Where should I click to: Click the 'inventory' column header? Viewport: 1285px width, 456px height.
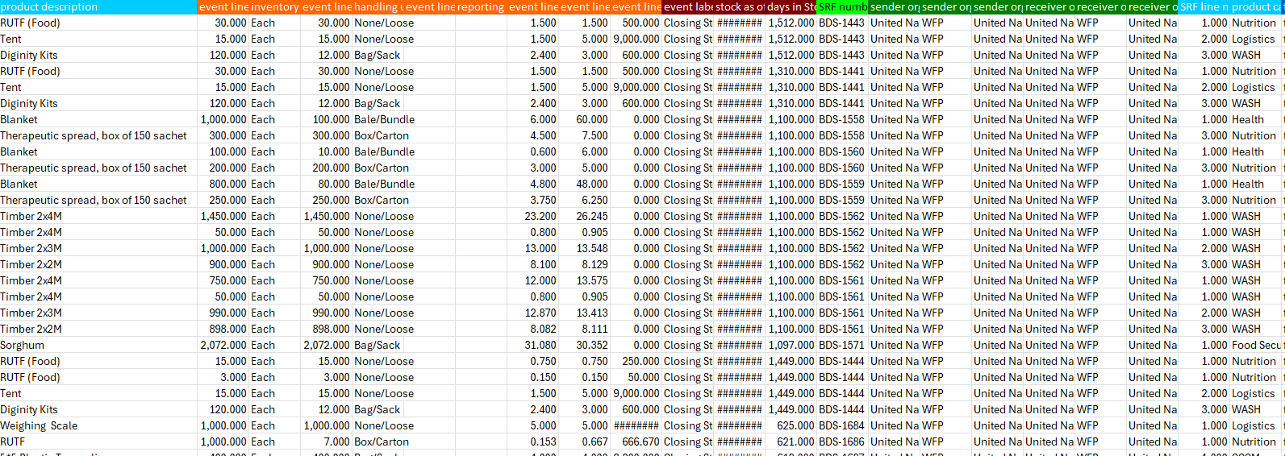[274, 6]
